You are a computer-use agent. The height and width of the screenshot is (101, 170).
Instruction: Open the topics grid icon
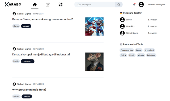point(61,5)
